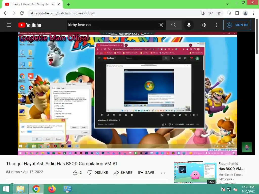Image resolution: width=259 pixels, height=194 pixels.
Task: Go back with the browser back arrow
Action: 6,13
